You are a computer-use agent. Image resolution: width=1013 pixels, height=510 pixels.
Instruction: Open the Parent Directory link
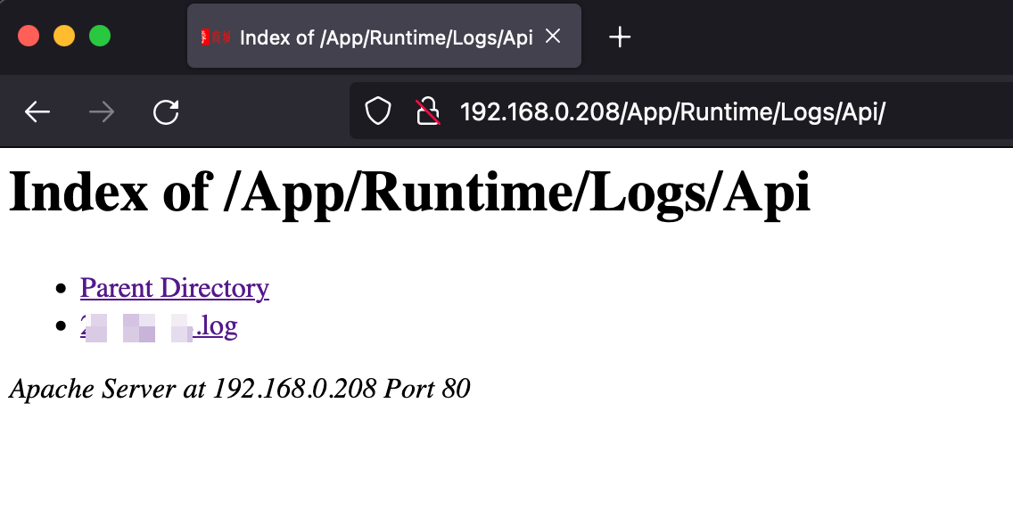(x=174, y=288)
